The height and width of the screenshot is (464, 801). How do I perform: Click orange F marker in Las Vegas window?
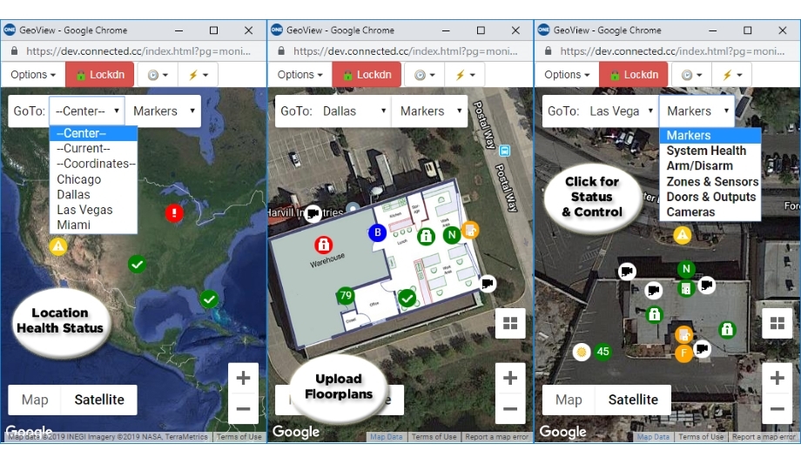coord(683,353)
